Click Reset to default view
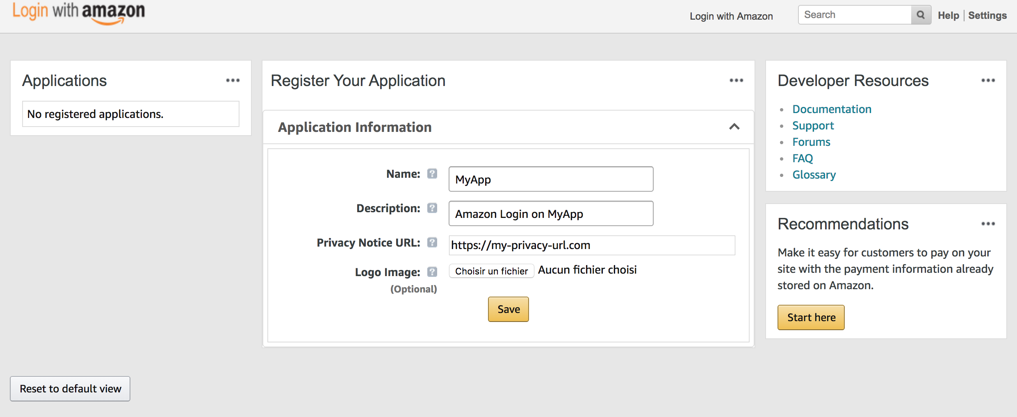The height and width of the screenshot is (417, 1017). point(70,389)
